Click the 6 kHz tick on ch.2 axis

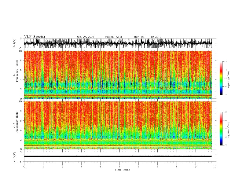point(21,121)
